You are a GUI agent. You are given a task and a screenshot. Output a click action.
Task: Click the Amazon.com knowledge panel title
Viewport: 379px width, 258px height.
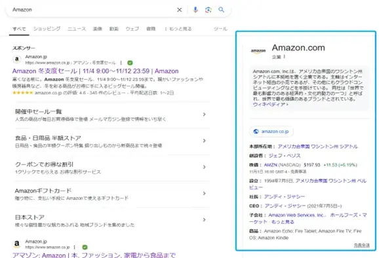[298, 48]
